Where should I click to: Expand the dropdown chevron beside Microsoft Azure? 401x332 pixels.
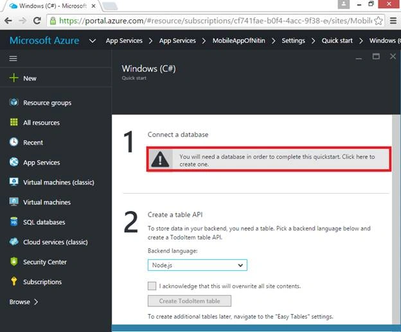(x=93, y=41)
